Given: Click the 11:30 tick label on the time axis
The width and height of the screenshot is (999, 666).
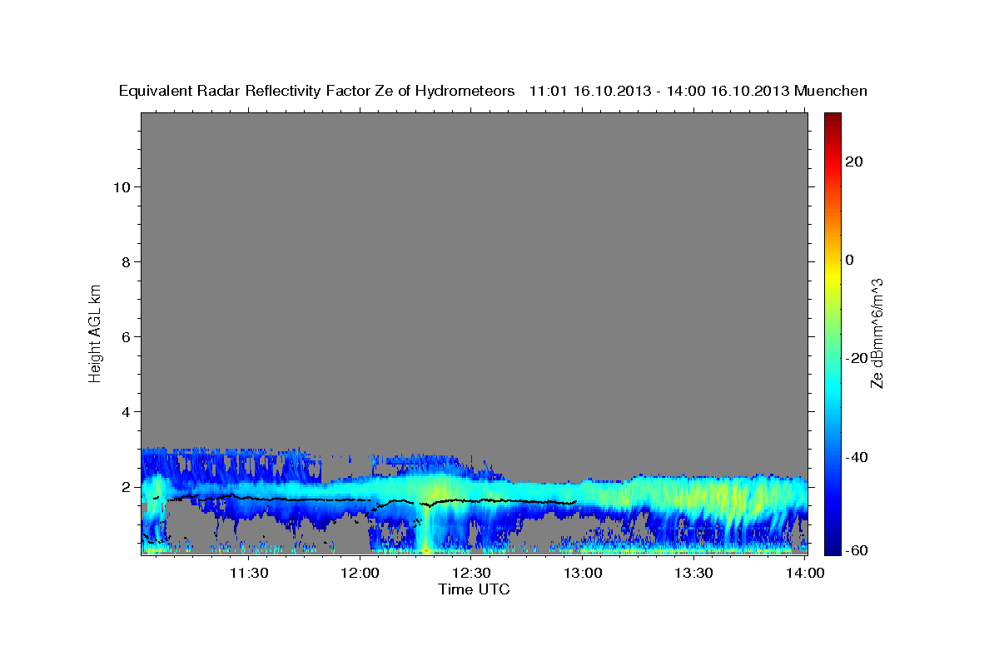Looking at the screenshot, I should (249, 573).
